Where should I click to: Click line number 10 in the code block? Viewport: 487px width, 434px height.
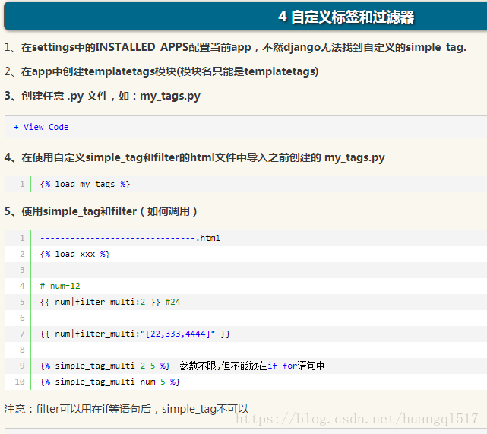(20, 382)
